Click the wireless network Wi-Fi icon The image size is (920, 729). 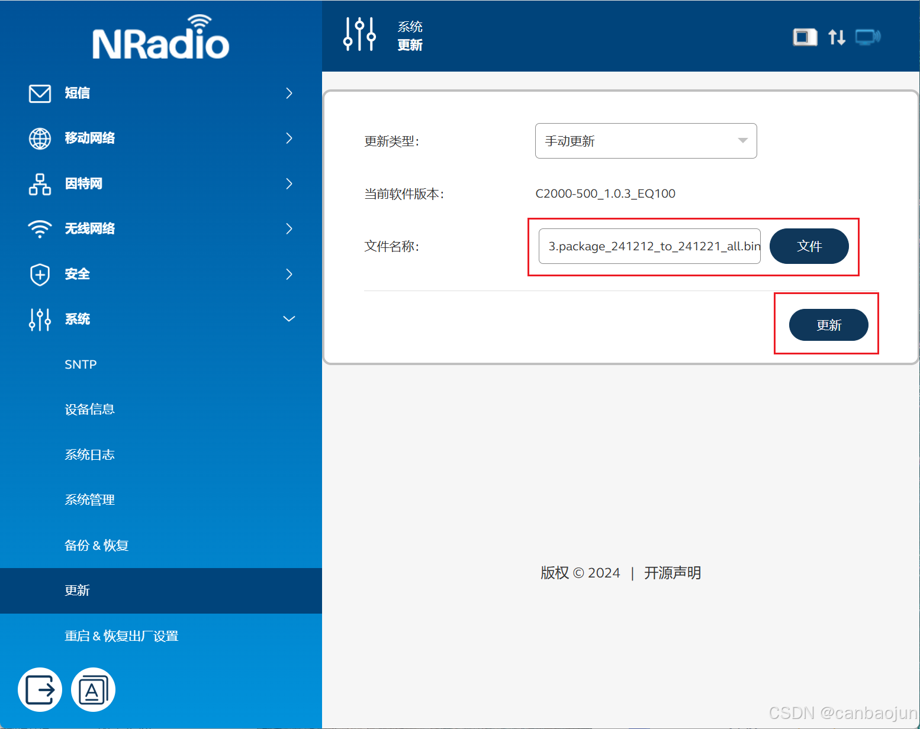click(40, 229)
